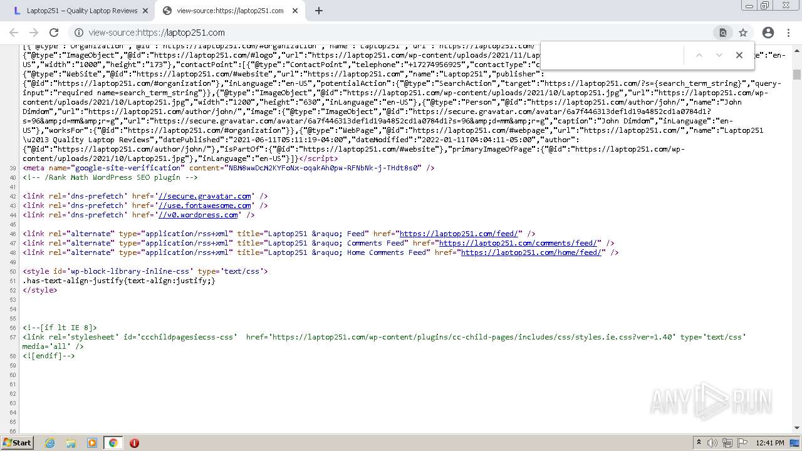Show hidden system tray icons

(x=699, y=443)
